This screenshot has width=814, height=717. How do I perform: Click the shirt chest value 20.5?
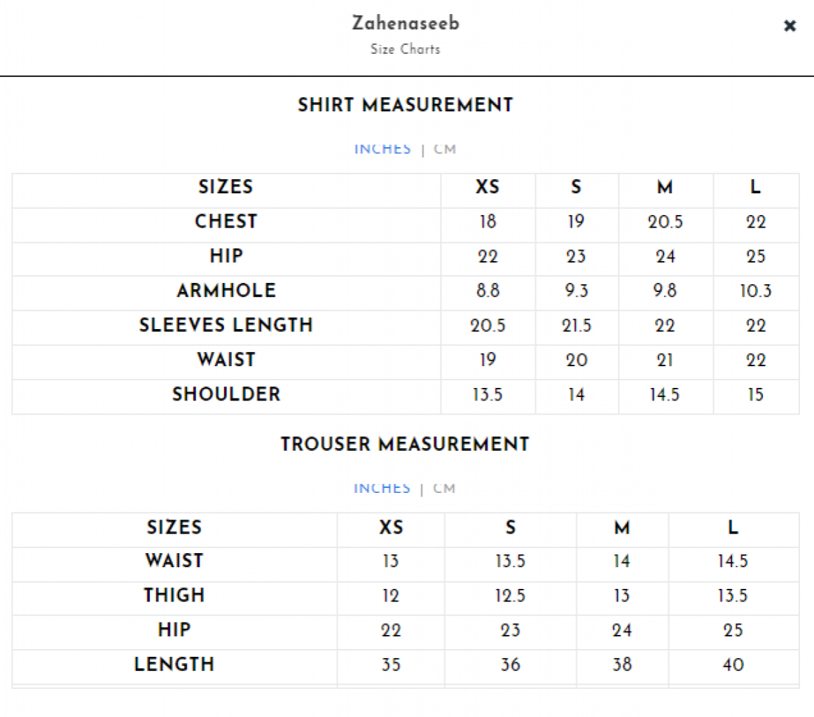[x=665, y=222]
